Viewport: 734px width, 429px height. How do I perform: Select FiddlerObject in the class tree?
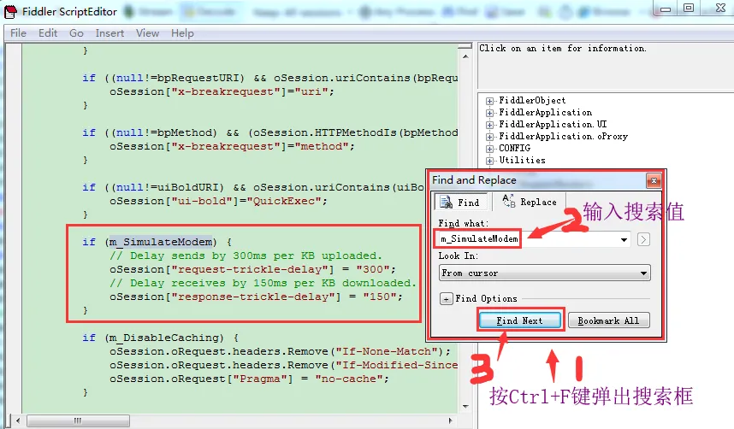tap(532, 100)
